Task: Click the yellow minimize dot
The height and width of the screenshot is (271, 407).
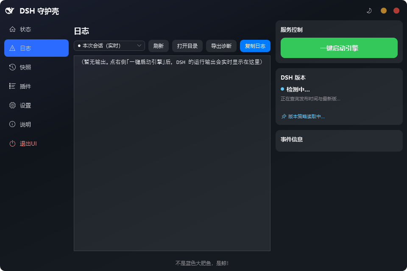Action: pyautogui.click(x=384, y=11)
